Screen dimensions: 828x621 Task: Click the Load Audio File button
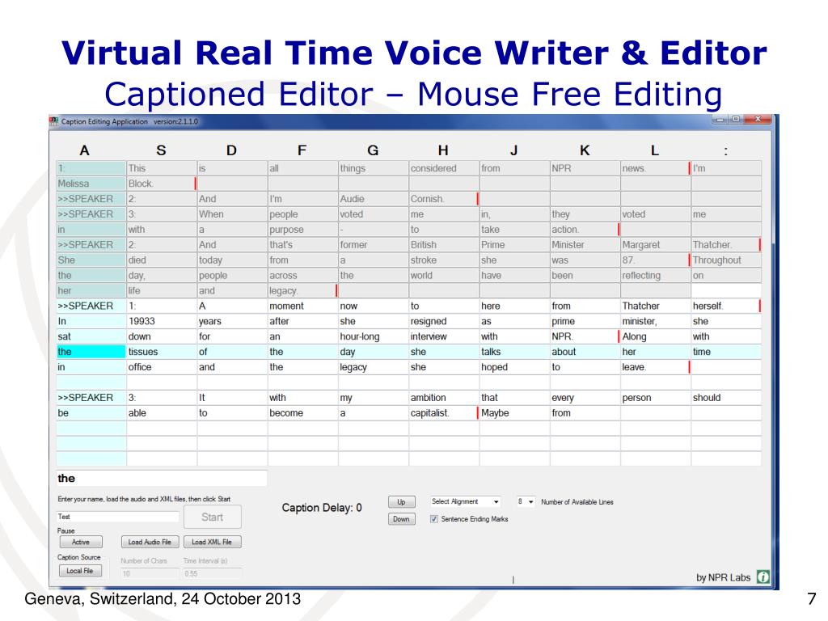click(x=150, y=542)
